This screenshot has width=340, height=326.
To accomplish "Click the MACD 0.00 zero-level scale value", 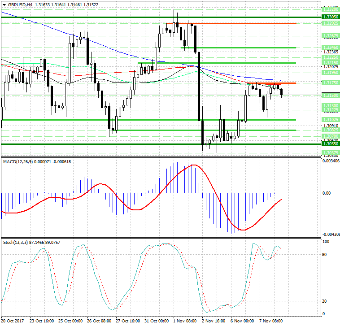I will [327, 193].
